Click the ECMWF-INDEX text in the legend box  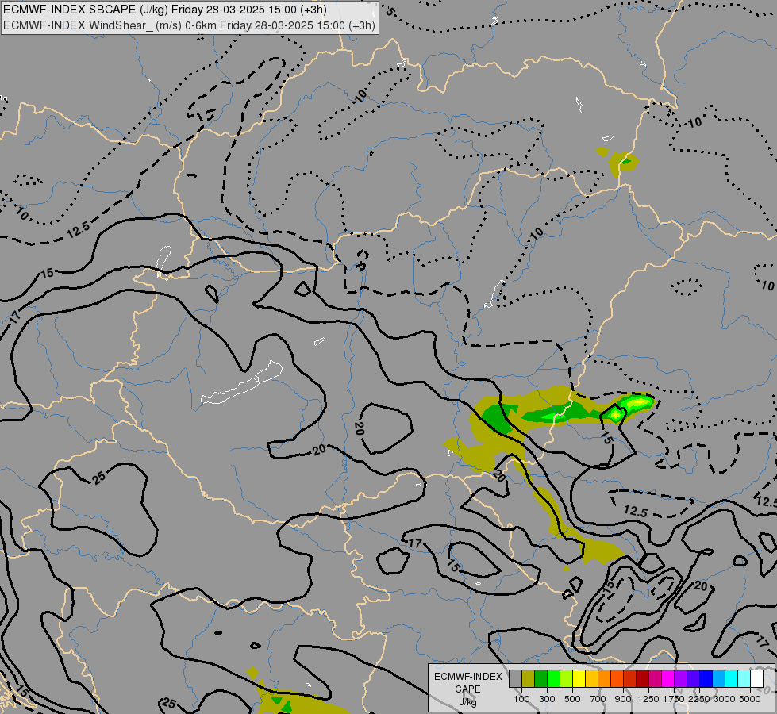467,677
